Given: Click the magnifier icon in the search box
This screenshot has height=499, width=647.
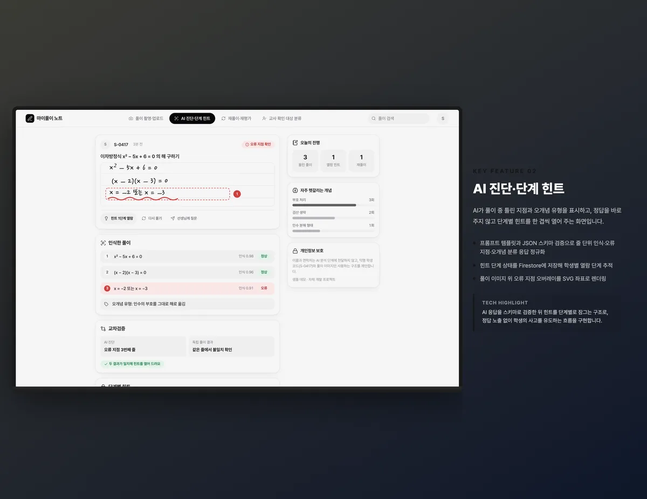Looking at the screenshot, I should (x=374, y=118).
